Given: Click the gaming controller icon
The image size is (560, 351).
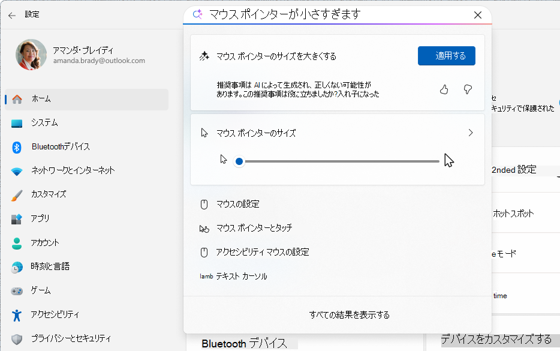Looking at the screenshot, I should [x=17, y=292].
